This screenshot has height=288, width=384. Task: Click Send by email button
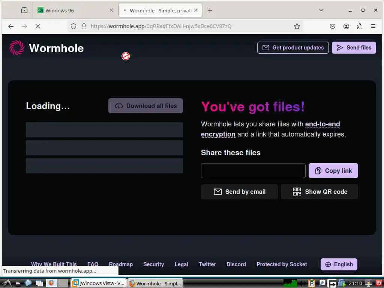[x=239, y=192]
